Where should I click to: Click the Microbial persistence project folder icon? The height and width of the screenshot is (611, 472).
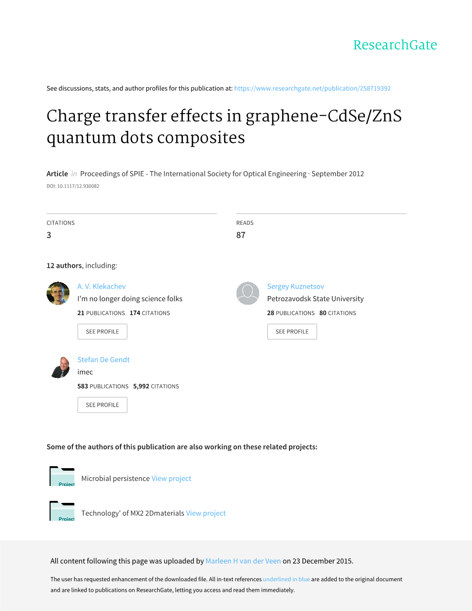(62, 477)
